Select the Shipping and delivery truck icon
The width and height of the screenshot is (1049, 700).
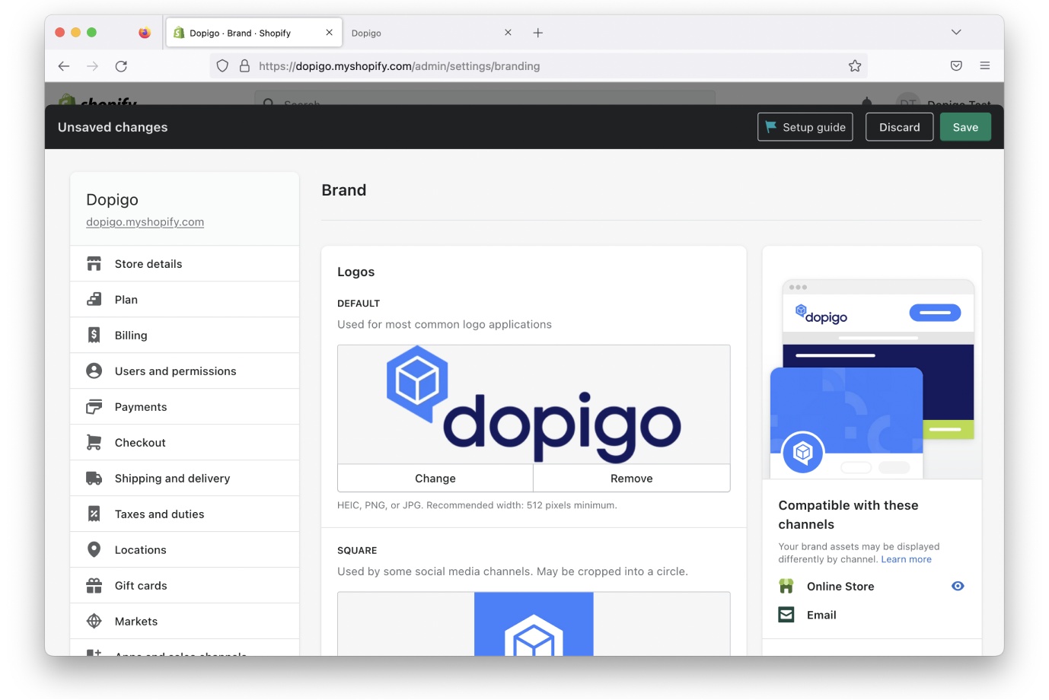[94, 478]
